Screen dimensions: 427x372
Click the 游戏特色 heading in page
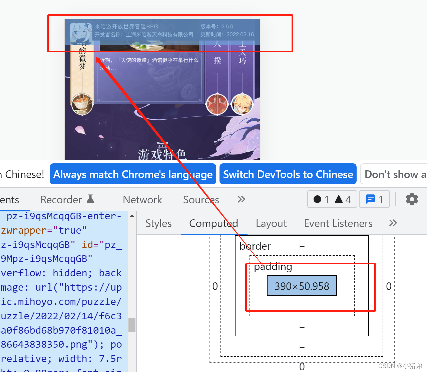162,154
